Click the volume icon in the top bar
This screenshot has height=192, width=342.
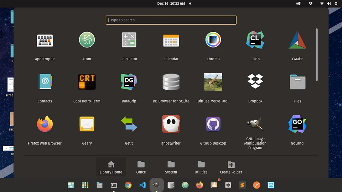[x=329, y=4]
